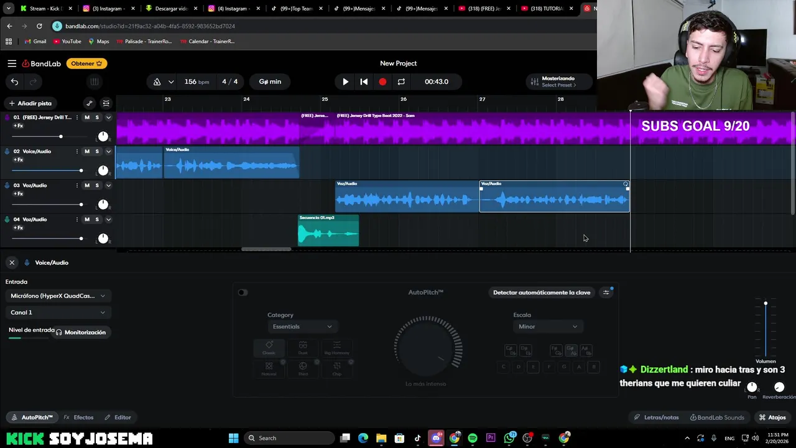Click the horizontal timeline scrollbar
Screen dimensions: 796x448
click(x=266, y=250)
